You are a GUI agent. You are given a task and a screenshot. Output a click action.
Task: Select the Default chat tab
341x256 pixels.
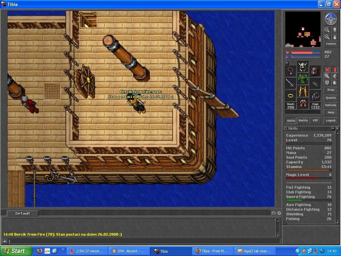coord(23,213)
